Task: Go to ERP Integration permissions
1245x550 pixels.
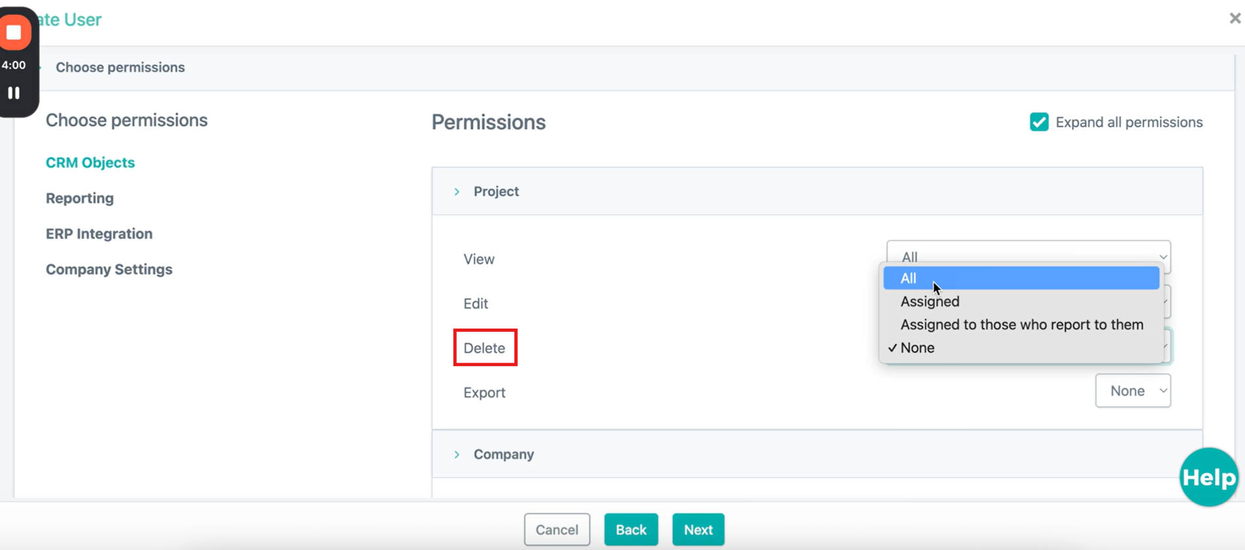Action: [99, 234]
